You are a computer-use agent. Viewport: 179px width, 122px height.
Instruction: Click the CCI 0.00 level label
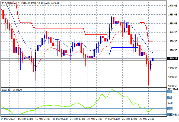tap(170, 103)
